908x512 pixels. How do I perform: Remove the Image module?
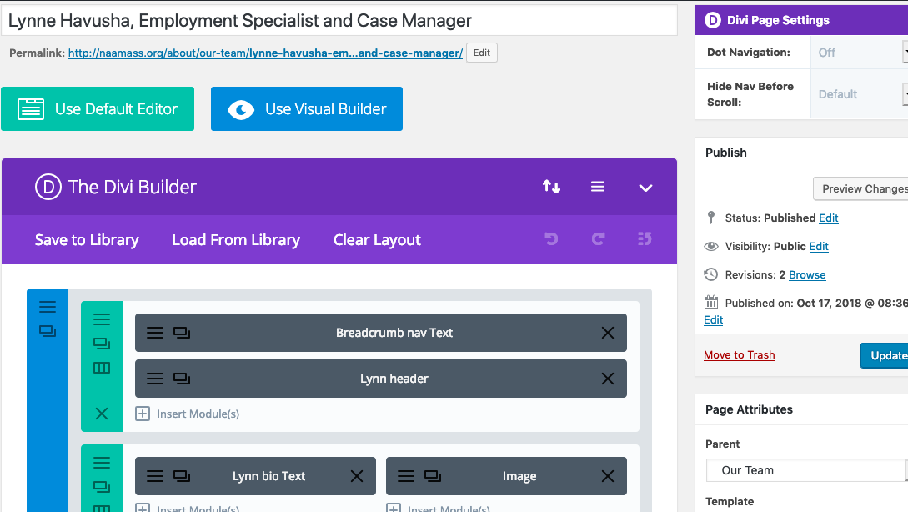point(608,476)
